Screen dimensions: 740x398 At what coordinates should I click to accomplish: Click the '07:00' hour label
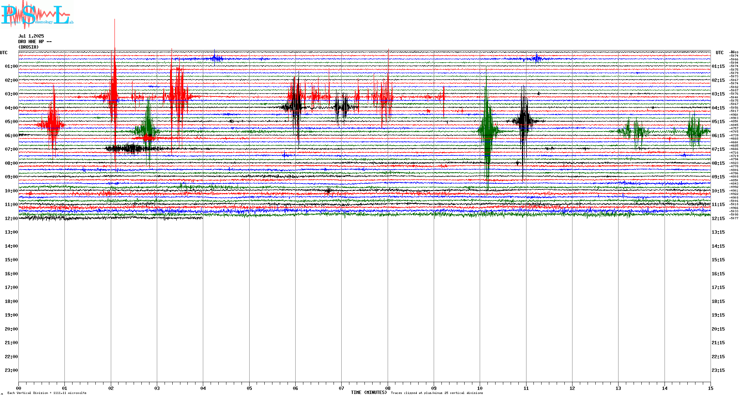coord(11,149)
